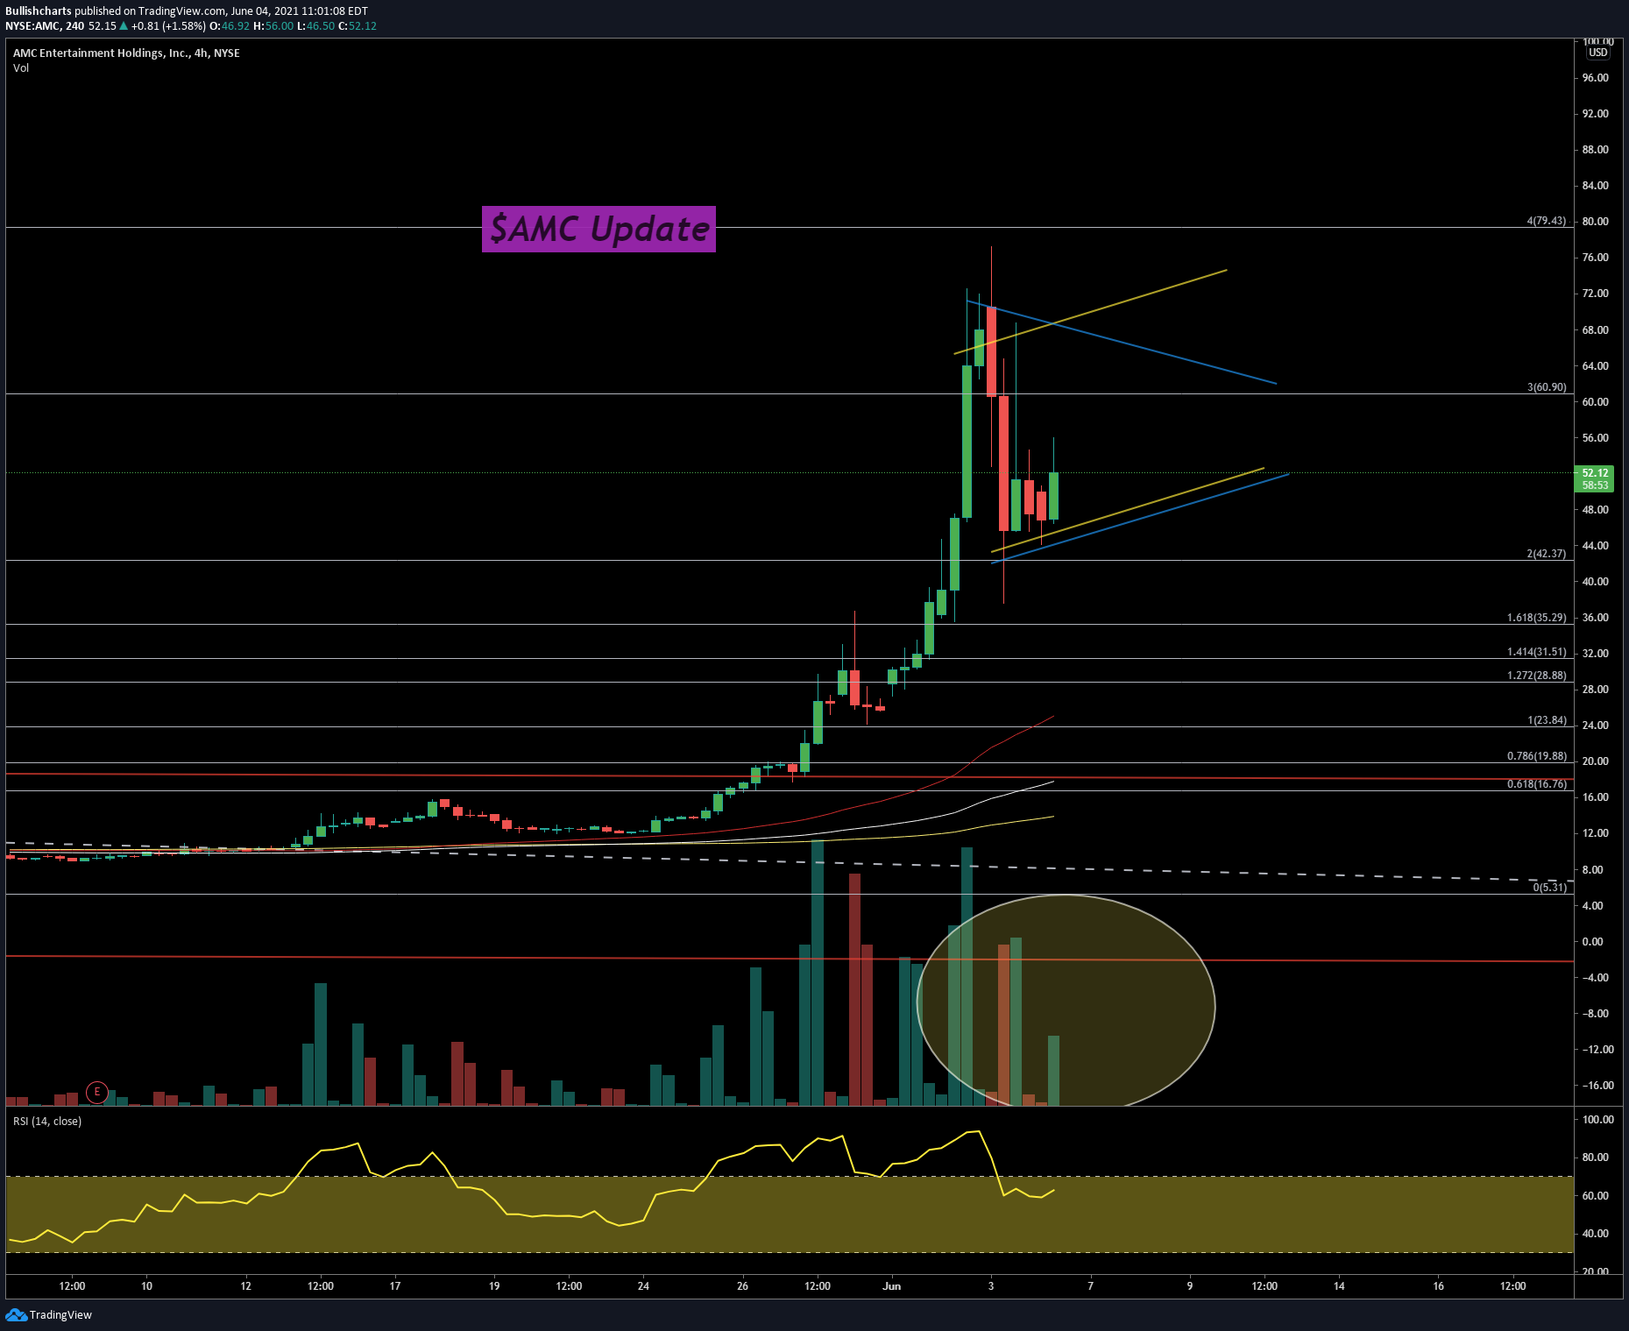Click the current price tag 52.12
Screen dimensions: 1629x1331
[x=1595, y=472]
